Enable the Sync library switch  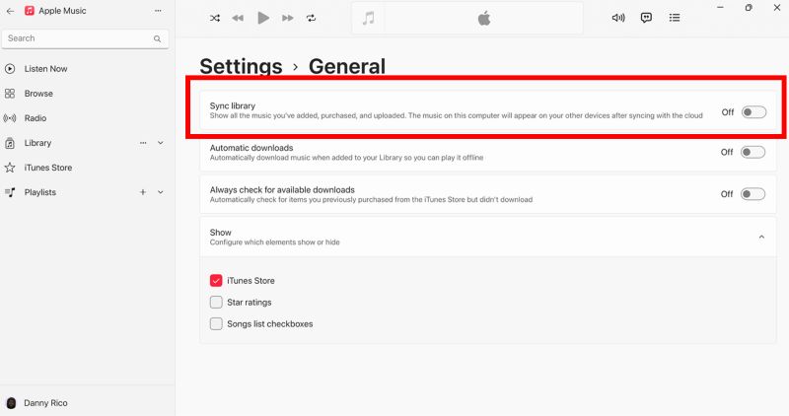(753, 112)
